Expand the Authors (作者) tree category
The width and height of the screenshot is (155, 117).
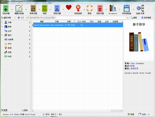(x=2, y=22)
